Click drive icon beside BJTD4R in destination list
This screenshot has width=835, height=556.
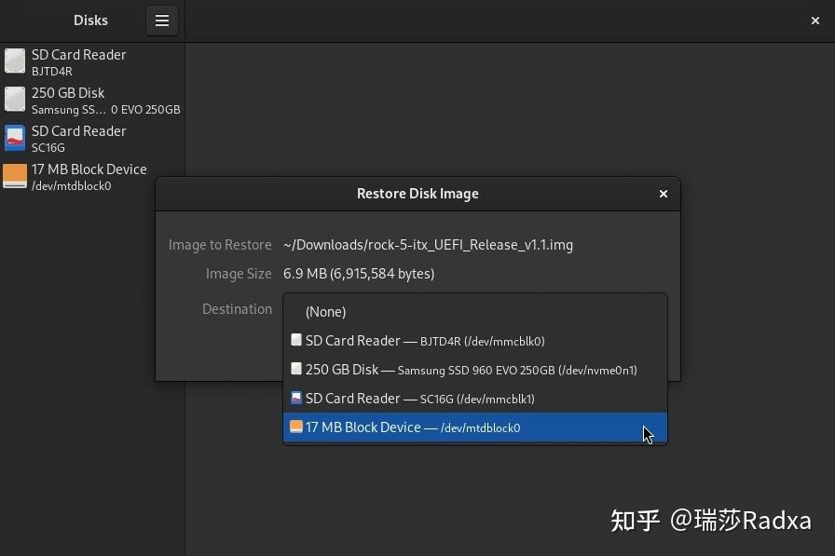(x=296, y=340)
